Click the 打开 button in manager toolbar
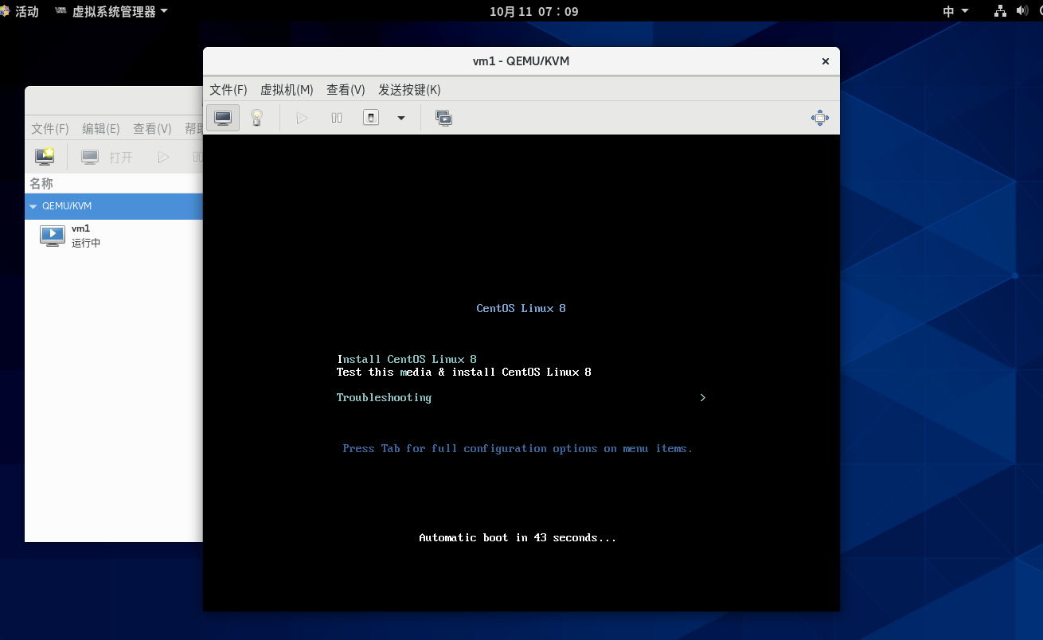Screen dimensions: 1043x640 point(108,157)
